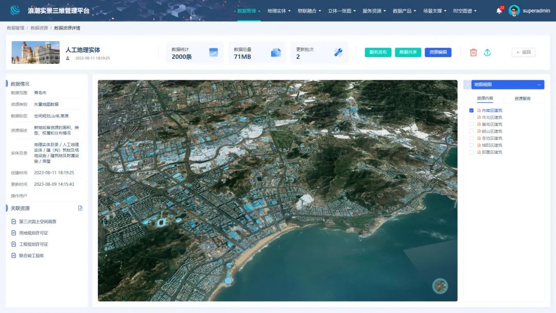Click the red trash delete icon
The height and width of the screenshot is (313, 556).
pyautogui.click(x=473, y=53)
